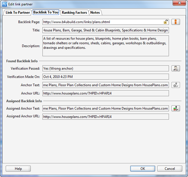Click the orange icon button beside Backlink Page
The height and width of the screenshot is (177, 188).
click(176, 22)
